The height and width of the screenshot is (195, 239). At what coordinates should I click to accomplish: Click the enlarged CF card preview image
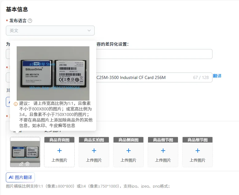point(53,73)
